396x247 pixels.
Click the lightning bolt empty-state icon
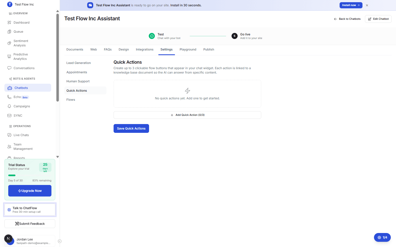click(188, 91)
